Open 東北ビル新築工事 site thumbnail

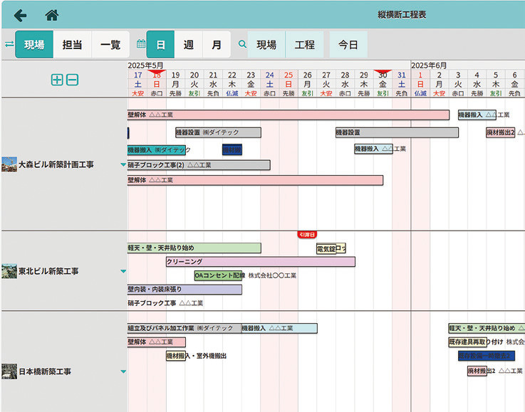point(9,271)
